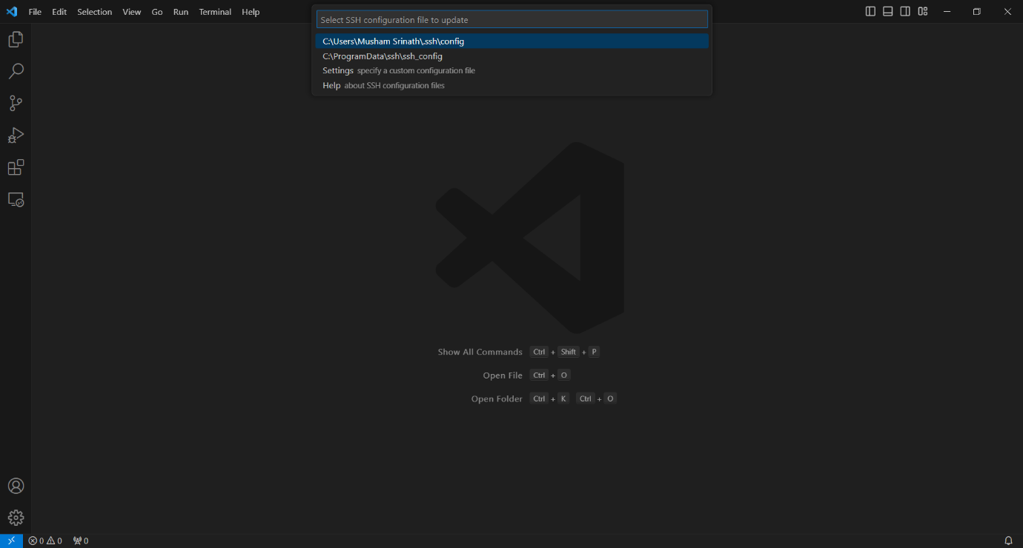Open the Manage gear icon
The height and width of the screenshot is (548, 1023).
16,518
